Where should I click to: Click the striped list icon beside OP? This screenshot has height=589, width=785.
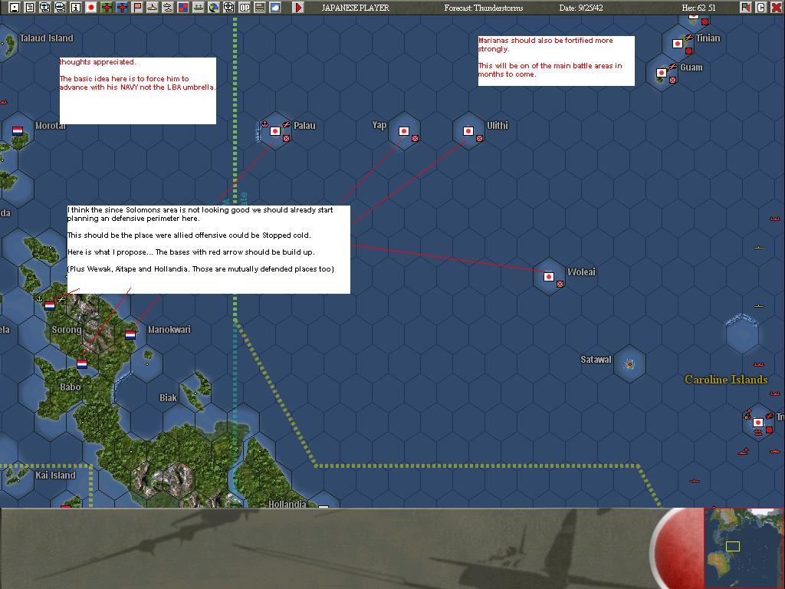pyautogui.click(x=260, y=8)
